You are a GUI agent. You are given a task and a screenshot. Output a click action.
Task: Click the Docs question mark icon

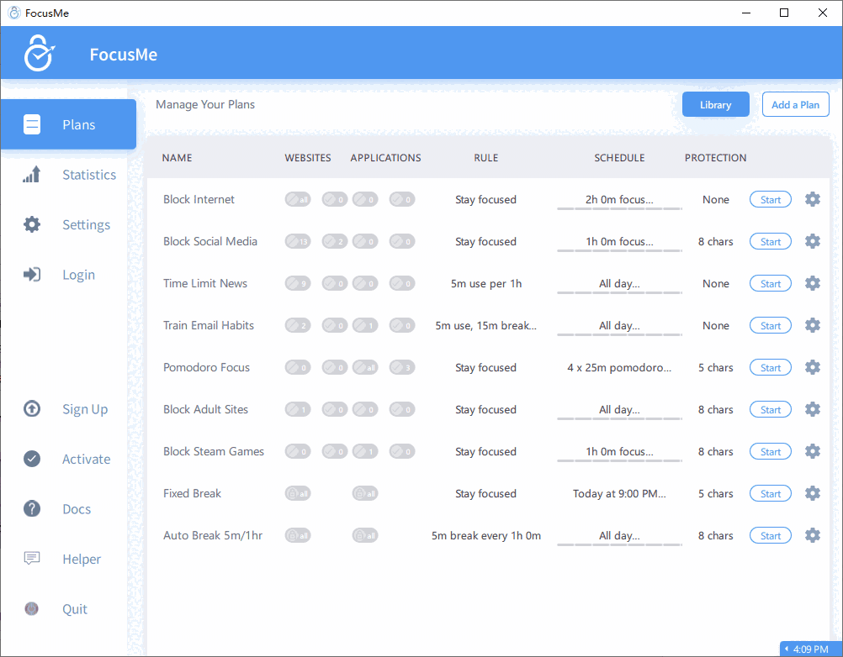tap(32, 509)
